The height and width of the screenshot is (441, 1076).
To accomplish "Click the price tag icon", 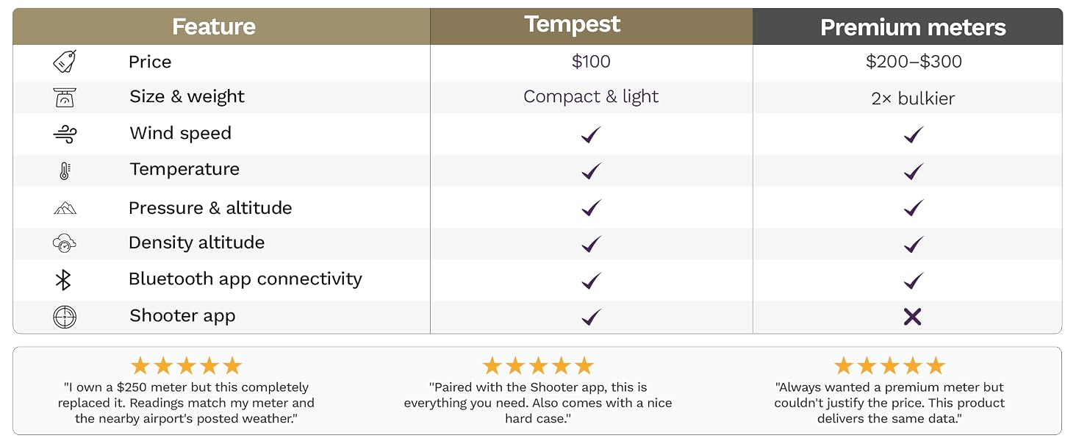I will (x=65, y=62).
